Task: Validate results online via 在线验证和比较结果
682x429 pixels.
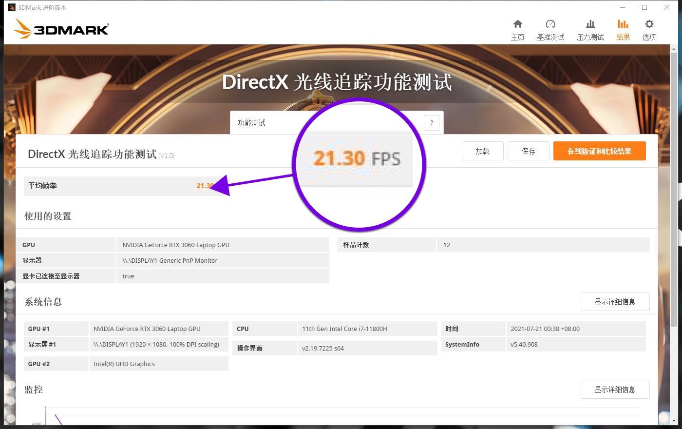Action: click(599, 151)
